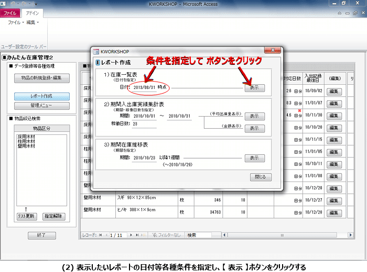Click the quantity cell 346
Viewport: 367px width, 272px height.
coord(208,200)
